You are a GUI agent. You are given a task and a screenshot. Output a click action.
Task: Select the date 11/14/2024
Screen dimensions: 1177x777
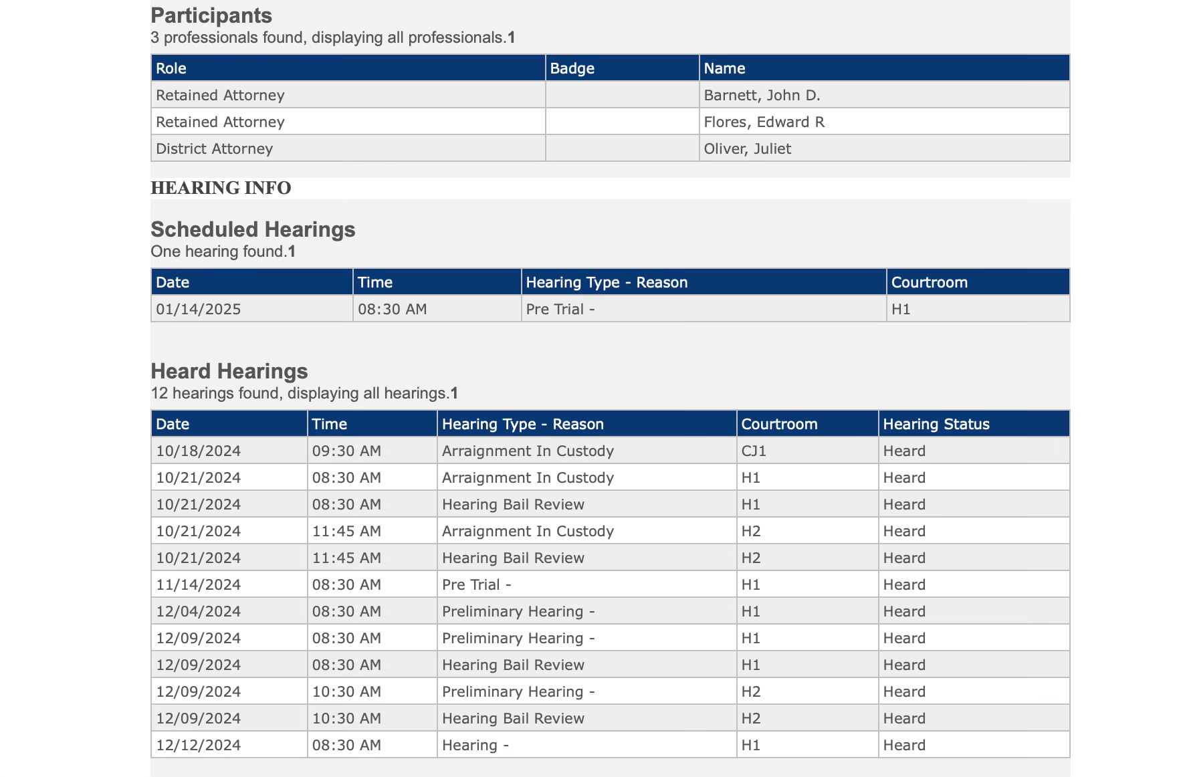(x=199, y=584)
